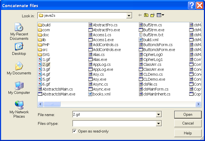The width and height of the screenshot is (205, 141).
Task: Expand the Files of type dropdown
Action: click(x=159, y=123)
